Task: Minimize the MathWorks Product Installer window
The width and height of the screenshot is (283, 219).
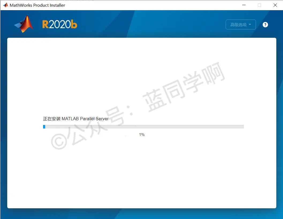Action: point(244,5)
